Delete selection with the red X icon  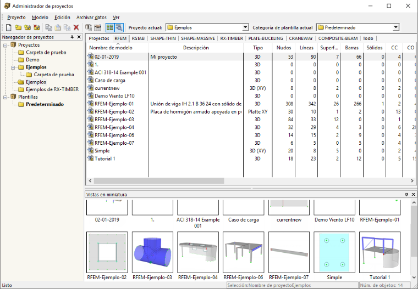[x=76, y=27]
